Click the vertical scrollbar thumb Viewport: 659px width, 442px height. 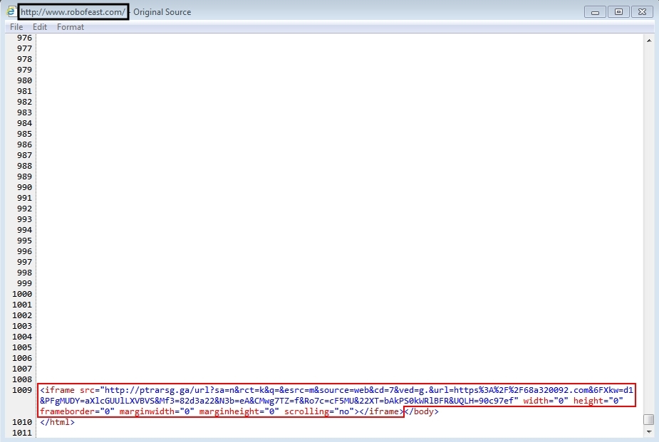pos(648,419)
